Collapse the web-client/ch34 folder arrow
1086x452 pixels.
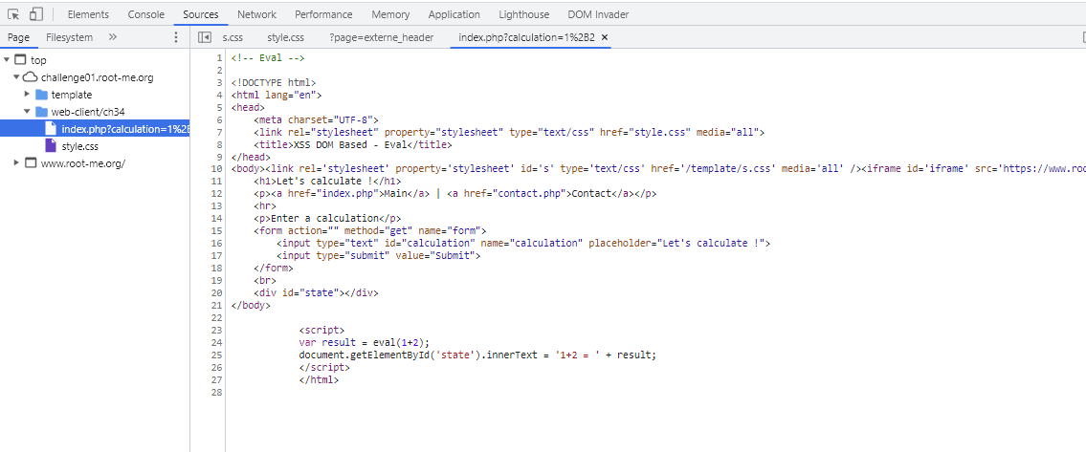27,112
